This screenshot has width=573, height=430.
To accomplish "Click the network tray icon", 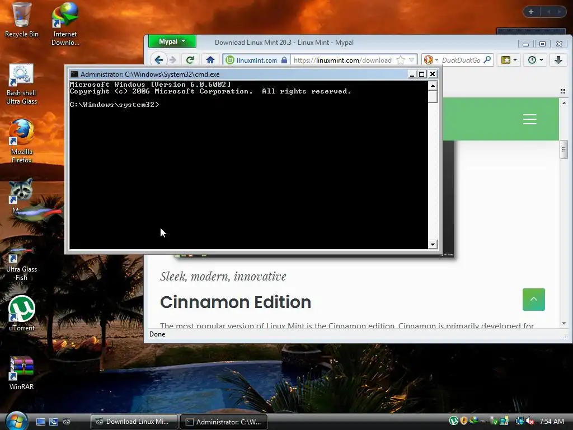I will click(x=519, y=421).
